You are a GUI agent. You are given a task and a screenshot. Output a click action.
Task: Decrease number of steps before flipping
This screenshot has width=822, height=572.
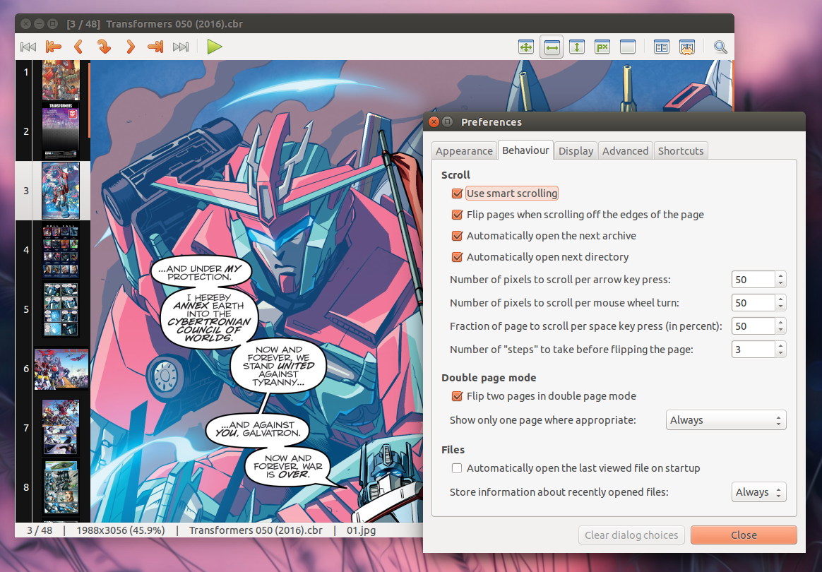(x=780, y=353)
